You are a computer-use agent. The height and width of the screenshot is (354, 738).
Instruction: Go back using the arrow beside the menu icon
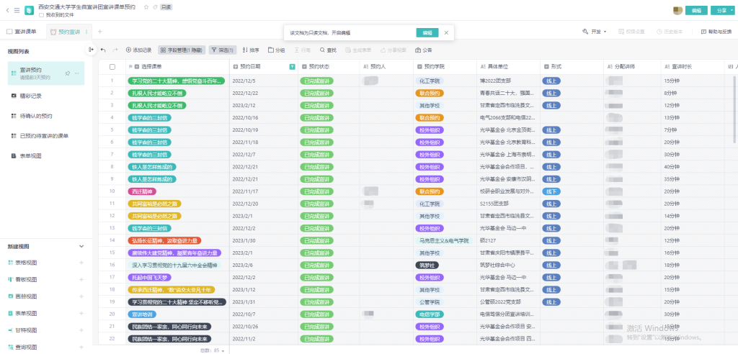[7, 10]
